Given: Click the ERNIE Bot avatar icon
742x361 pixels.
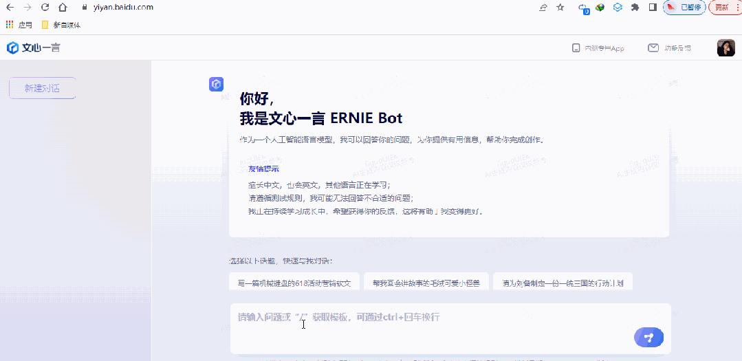Looking at the screenshot, I should [216, 84].
